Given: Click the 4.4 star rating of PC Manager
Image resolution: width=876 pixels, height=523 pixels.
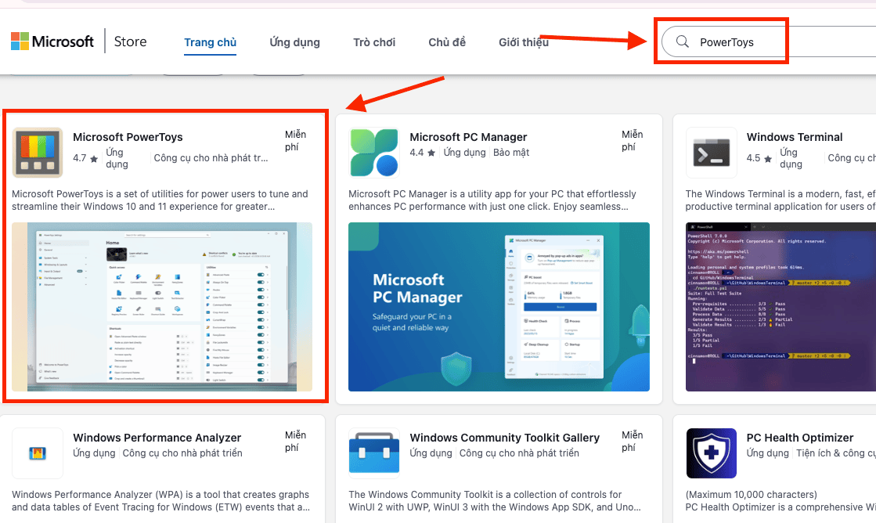Looking at the screenshot, I should coord(423,153).
